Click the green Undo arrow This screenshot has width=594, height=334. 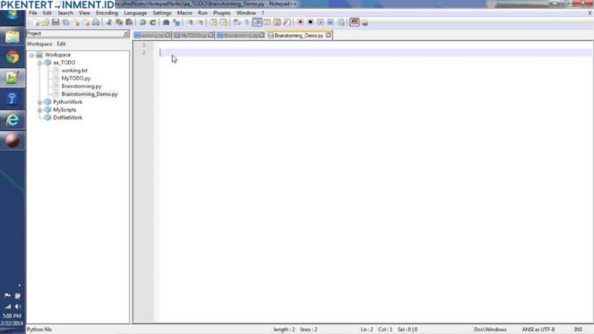[x=143, y=22]
